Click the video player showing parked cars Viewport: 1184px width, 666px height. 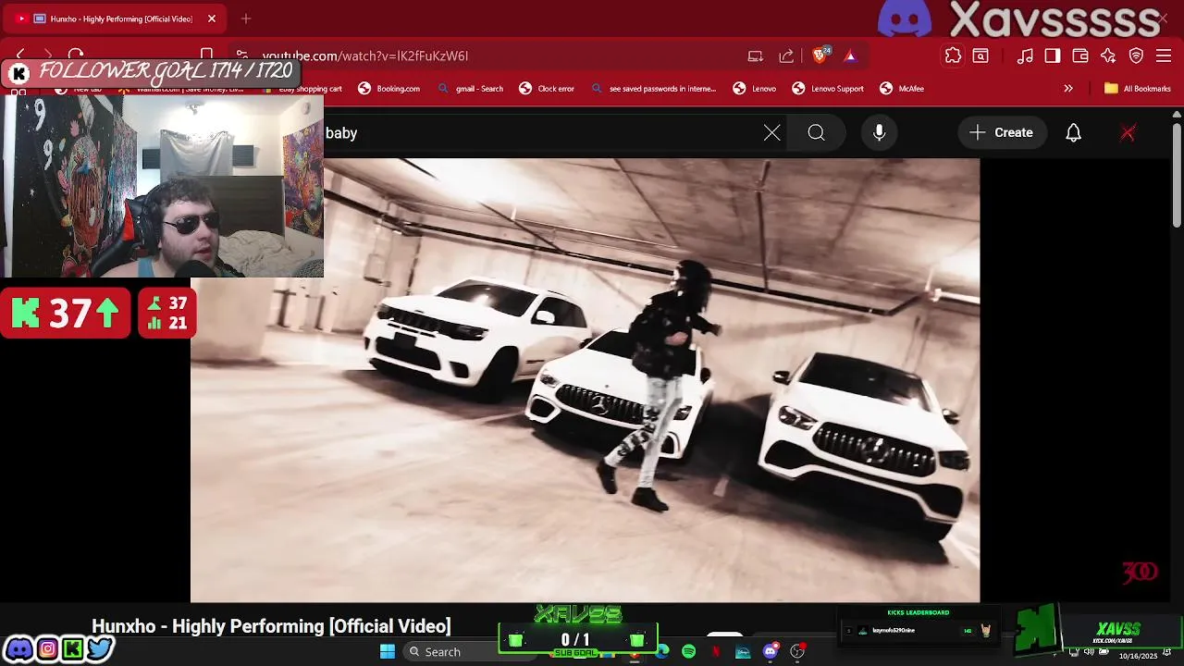pyautogui.click(x=585, y=379)
